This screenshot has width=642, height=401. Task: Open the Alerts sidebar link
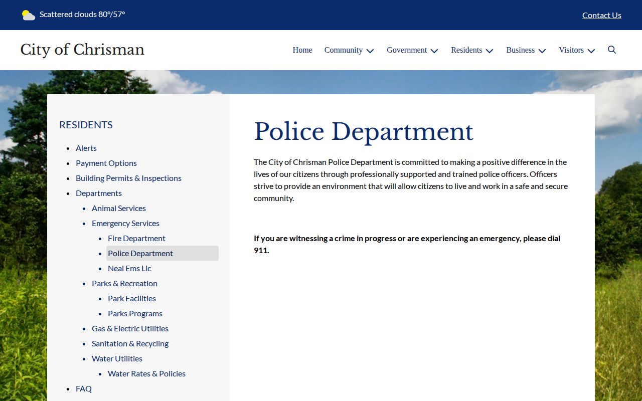click(86, 148)
